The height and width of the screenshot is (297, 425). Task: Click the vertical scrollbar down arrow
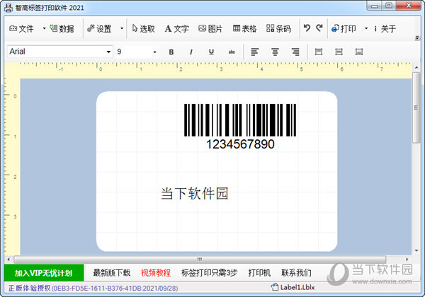[416, 251]
